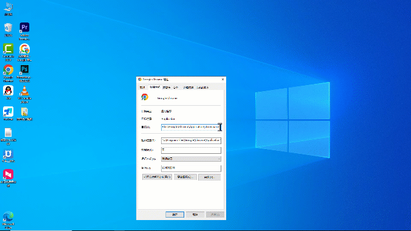Click the Chrome logo in properties dialog

click(145, 97)
